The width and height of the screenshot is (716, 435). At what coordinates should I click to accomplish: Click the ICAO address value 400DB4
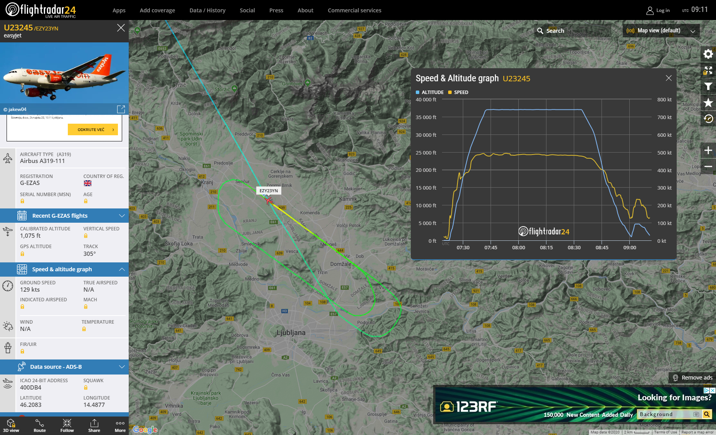click(30, 388)
